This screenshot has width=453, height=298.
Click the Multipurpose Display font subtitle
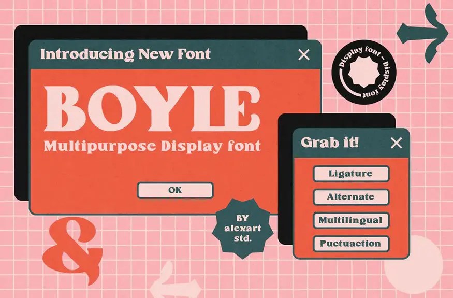click(x=152, y=146)
